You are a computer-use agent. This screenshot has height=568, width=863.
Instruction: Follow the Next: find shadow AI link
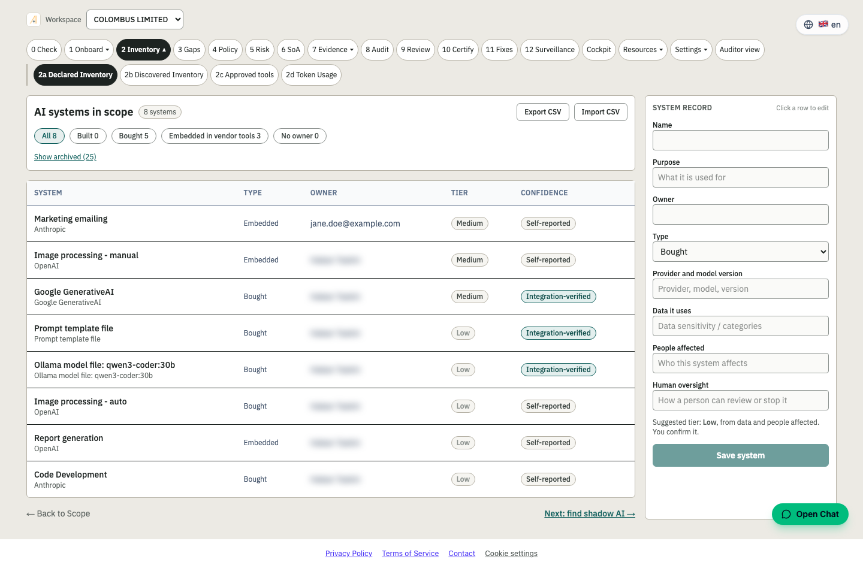click(590, 513)
